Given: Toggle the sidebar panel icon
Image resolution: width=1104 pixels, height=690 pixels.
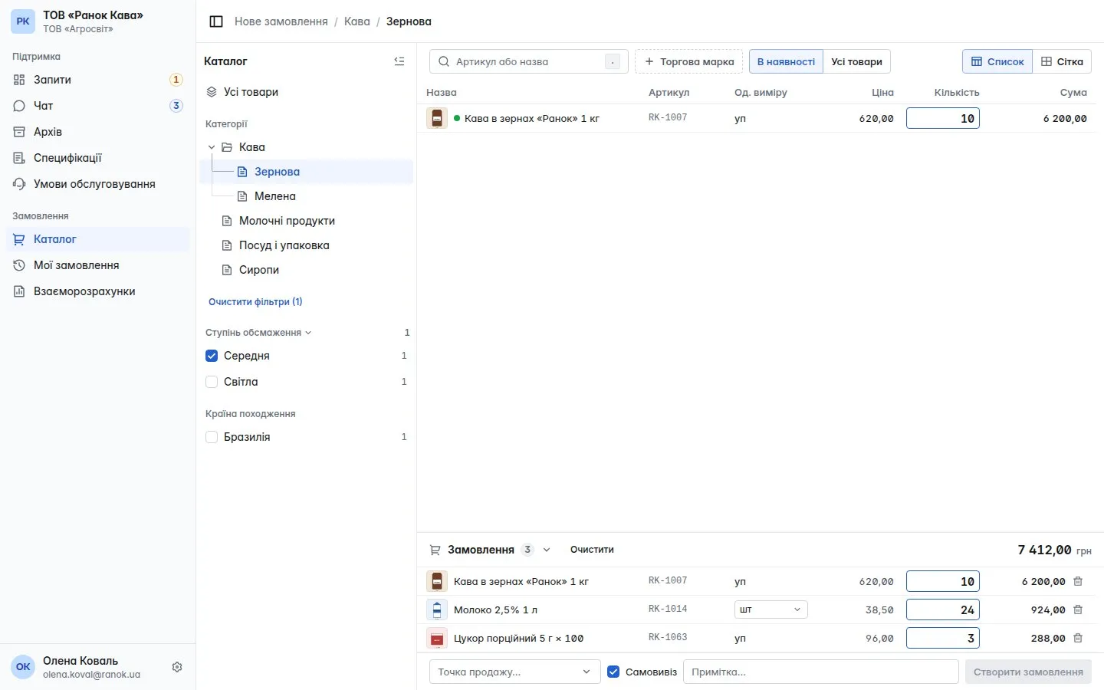Looking at the screenshot, I should (216, 21).
